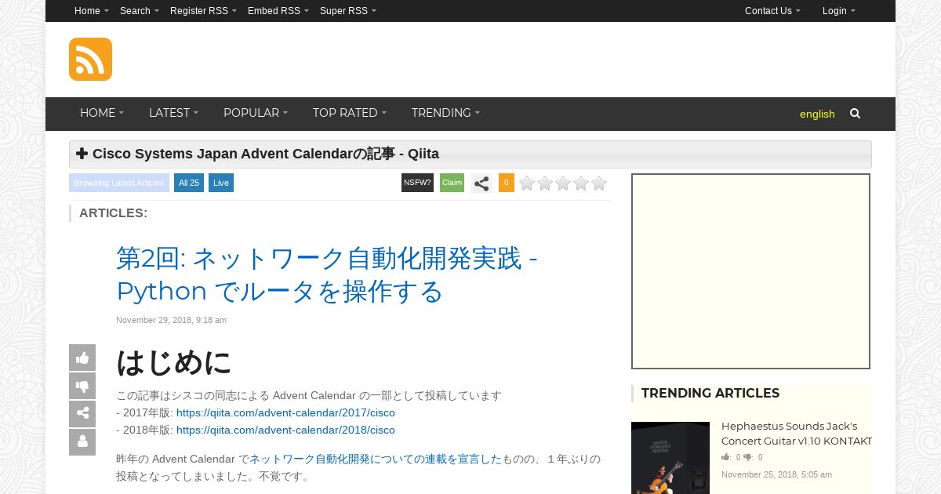Open the article title about Python router automation
Viewport: 941px width, 494px height.
pos(327,274)
